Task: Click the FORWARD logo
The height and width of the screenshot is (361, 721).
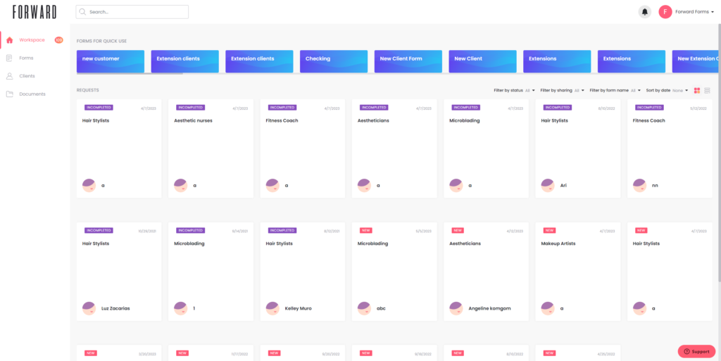Action: pyautogui.click(x=35, y=12)
